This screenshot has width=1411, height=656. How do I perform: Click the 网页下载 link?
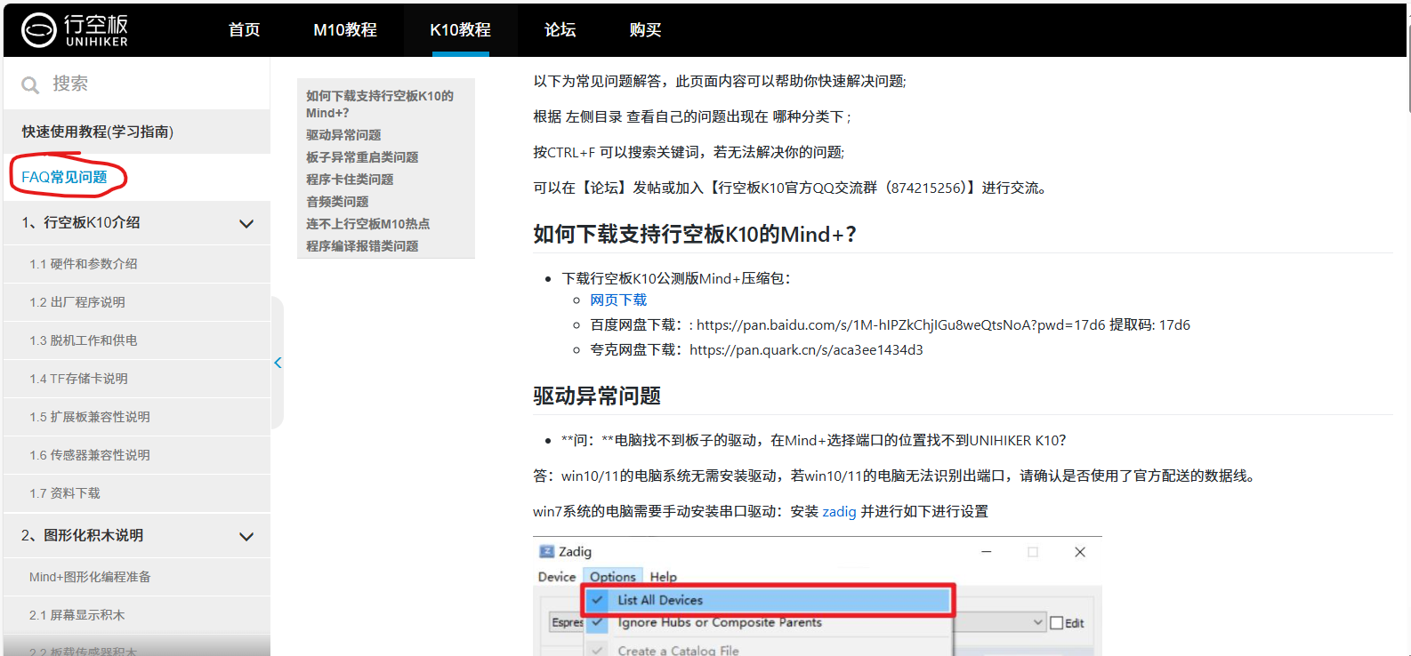pyautogui.click(x=618, y=300)
